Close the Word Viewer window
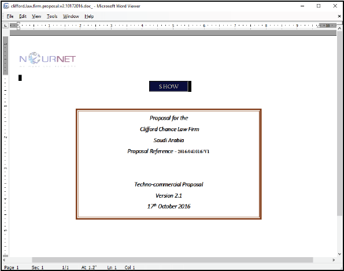 coord(335,6)
